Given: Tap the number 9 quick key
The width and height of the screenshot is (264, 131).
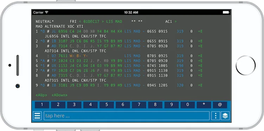Looking at the screenshot, I should pyautogui.click(x=171, y=105).
